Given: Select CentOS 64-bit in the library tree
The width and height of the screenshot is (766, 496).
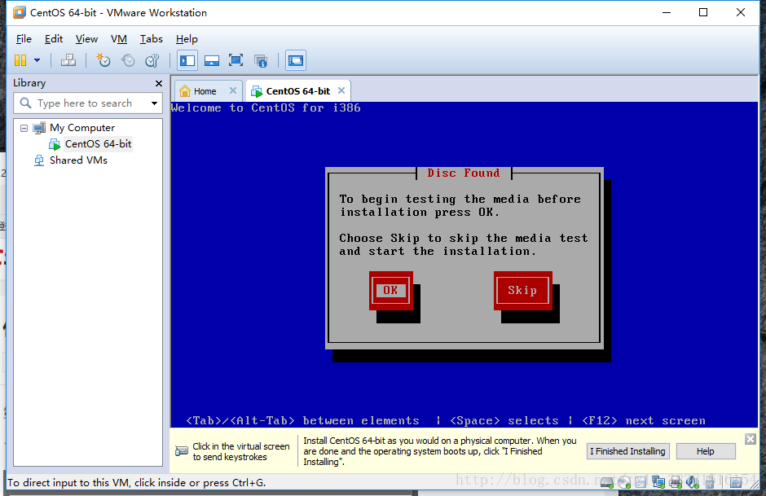Looking at the screenshot, I should click(x=98, y=144).
